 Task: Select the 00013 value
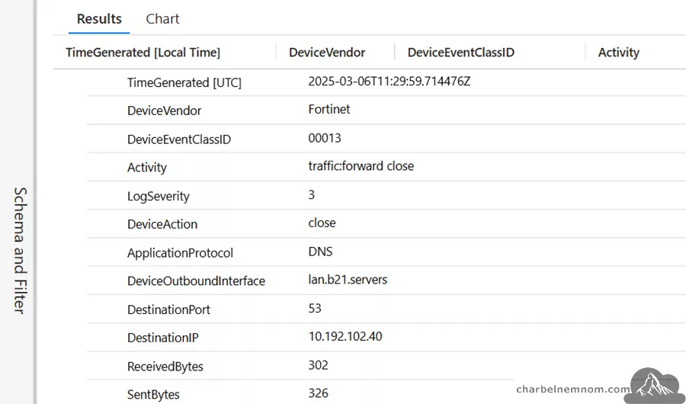[325, 138]
